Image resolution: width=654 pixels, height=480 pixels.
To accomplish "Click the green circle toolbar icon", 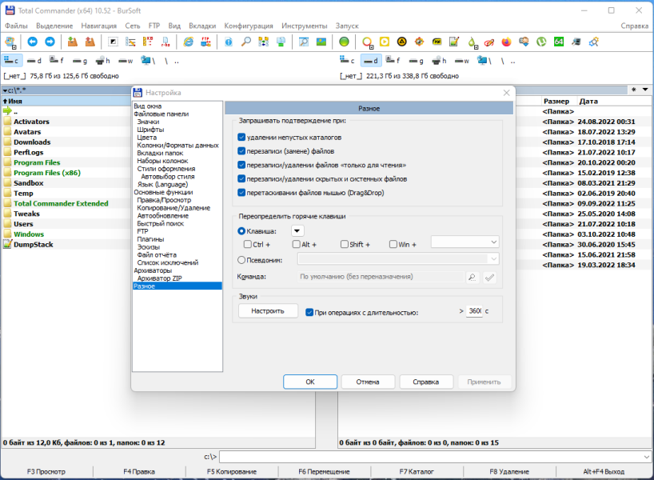I will (x=344, y=42).
